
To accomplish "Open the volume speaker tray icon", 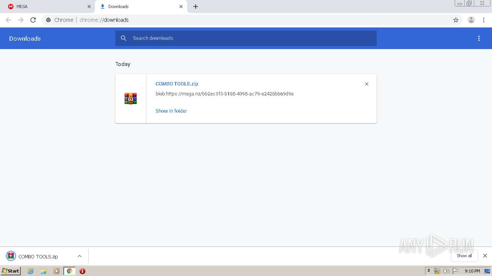I will click(x=446, y=271).
